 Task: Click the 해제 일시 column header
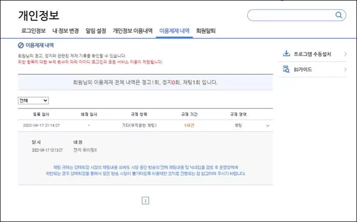89,115
